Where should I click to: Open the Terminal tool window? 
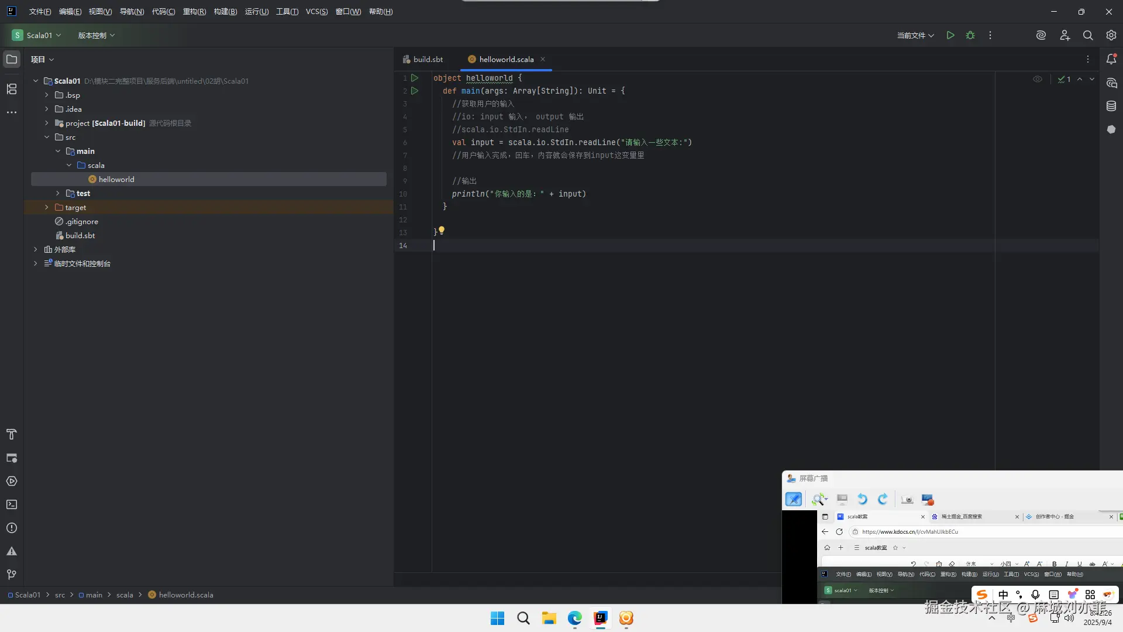12,504
